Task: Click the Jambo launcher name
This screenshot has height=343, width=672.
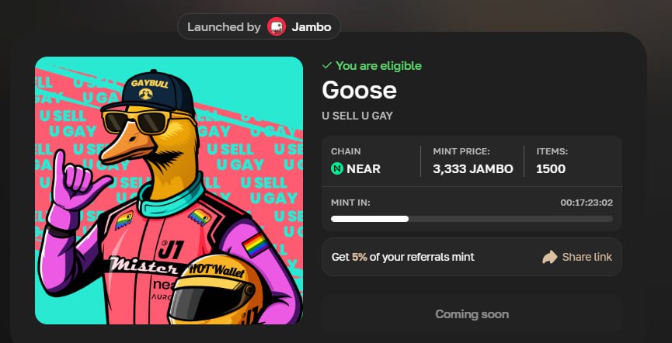Action: pyautogui.click(x=312, y=27)
